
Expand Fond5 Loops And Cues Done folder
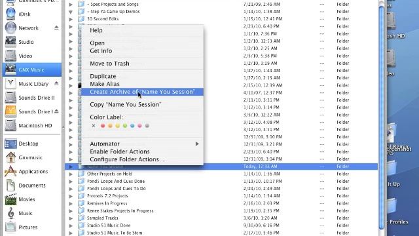pos(71,181)
